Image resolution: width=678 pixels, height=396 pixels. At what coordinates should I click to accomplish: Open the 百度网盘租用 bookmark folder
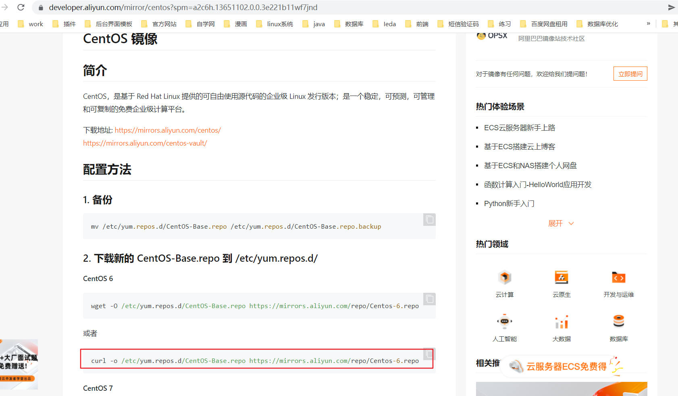544,24
